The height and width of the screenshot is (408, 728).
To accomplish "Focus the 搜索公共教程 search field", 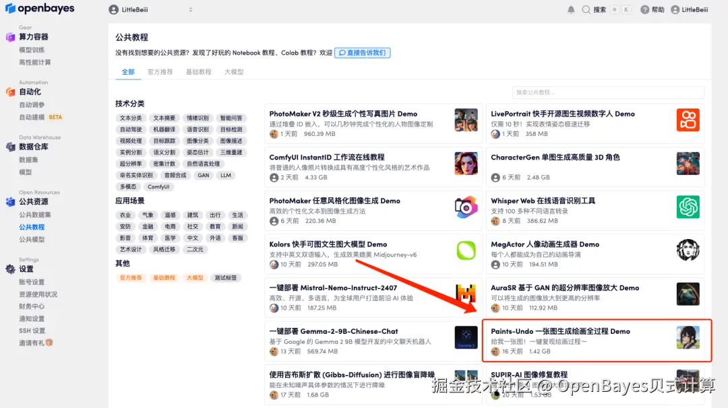I will [x=608, y=92].
